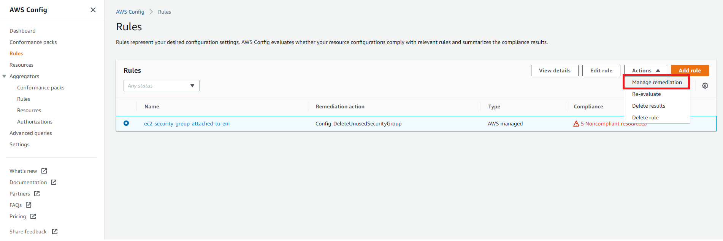Screen dimensions: 723x241
Task: Open Settings in the sidebar
Action: [x=19, y=144]
